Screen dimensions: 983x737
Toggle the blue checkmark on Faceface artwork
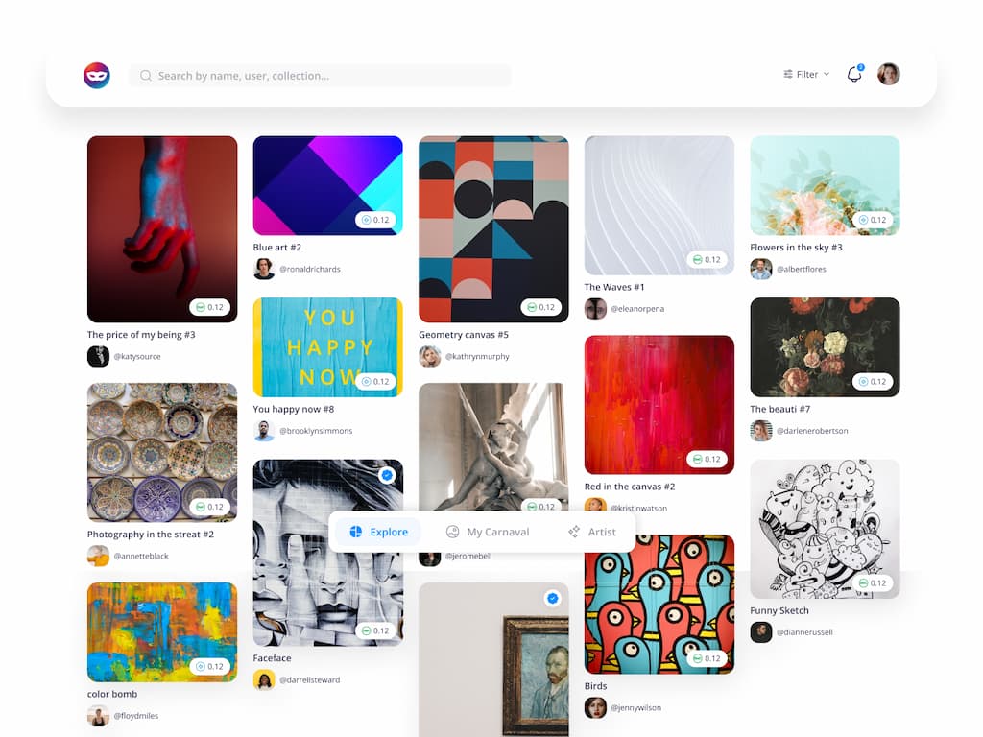click(387, 475)
